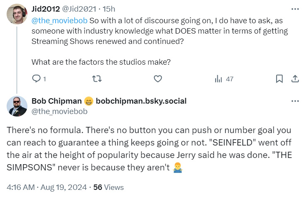Click Bob Chipman's display name
Viewport: 304px width, 199px height.
(56, 101)
